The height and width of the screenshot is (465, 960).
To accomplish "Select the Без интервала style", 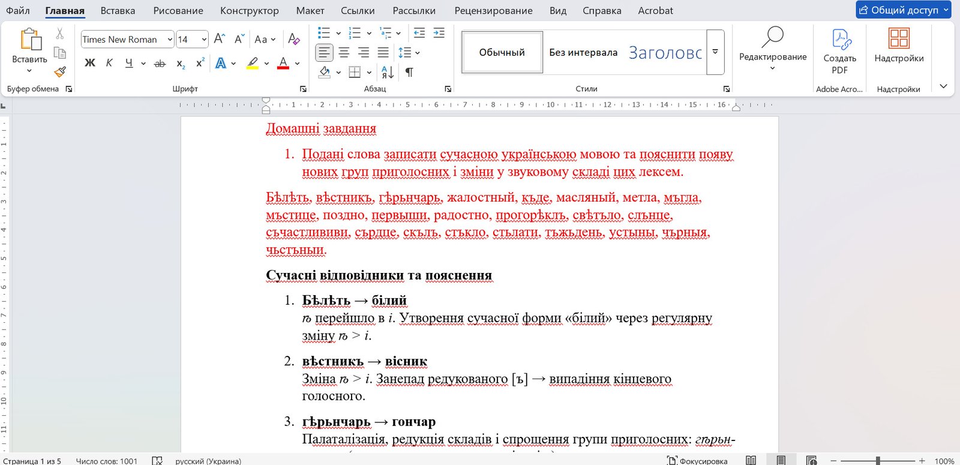I will click(x=583, y=53).
